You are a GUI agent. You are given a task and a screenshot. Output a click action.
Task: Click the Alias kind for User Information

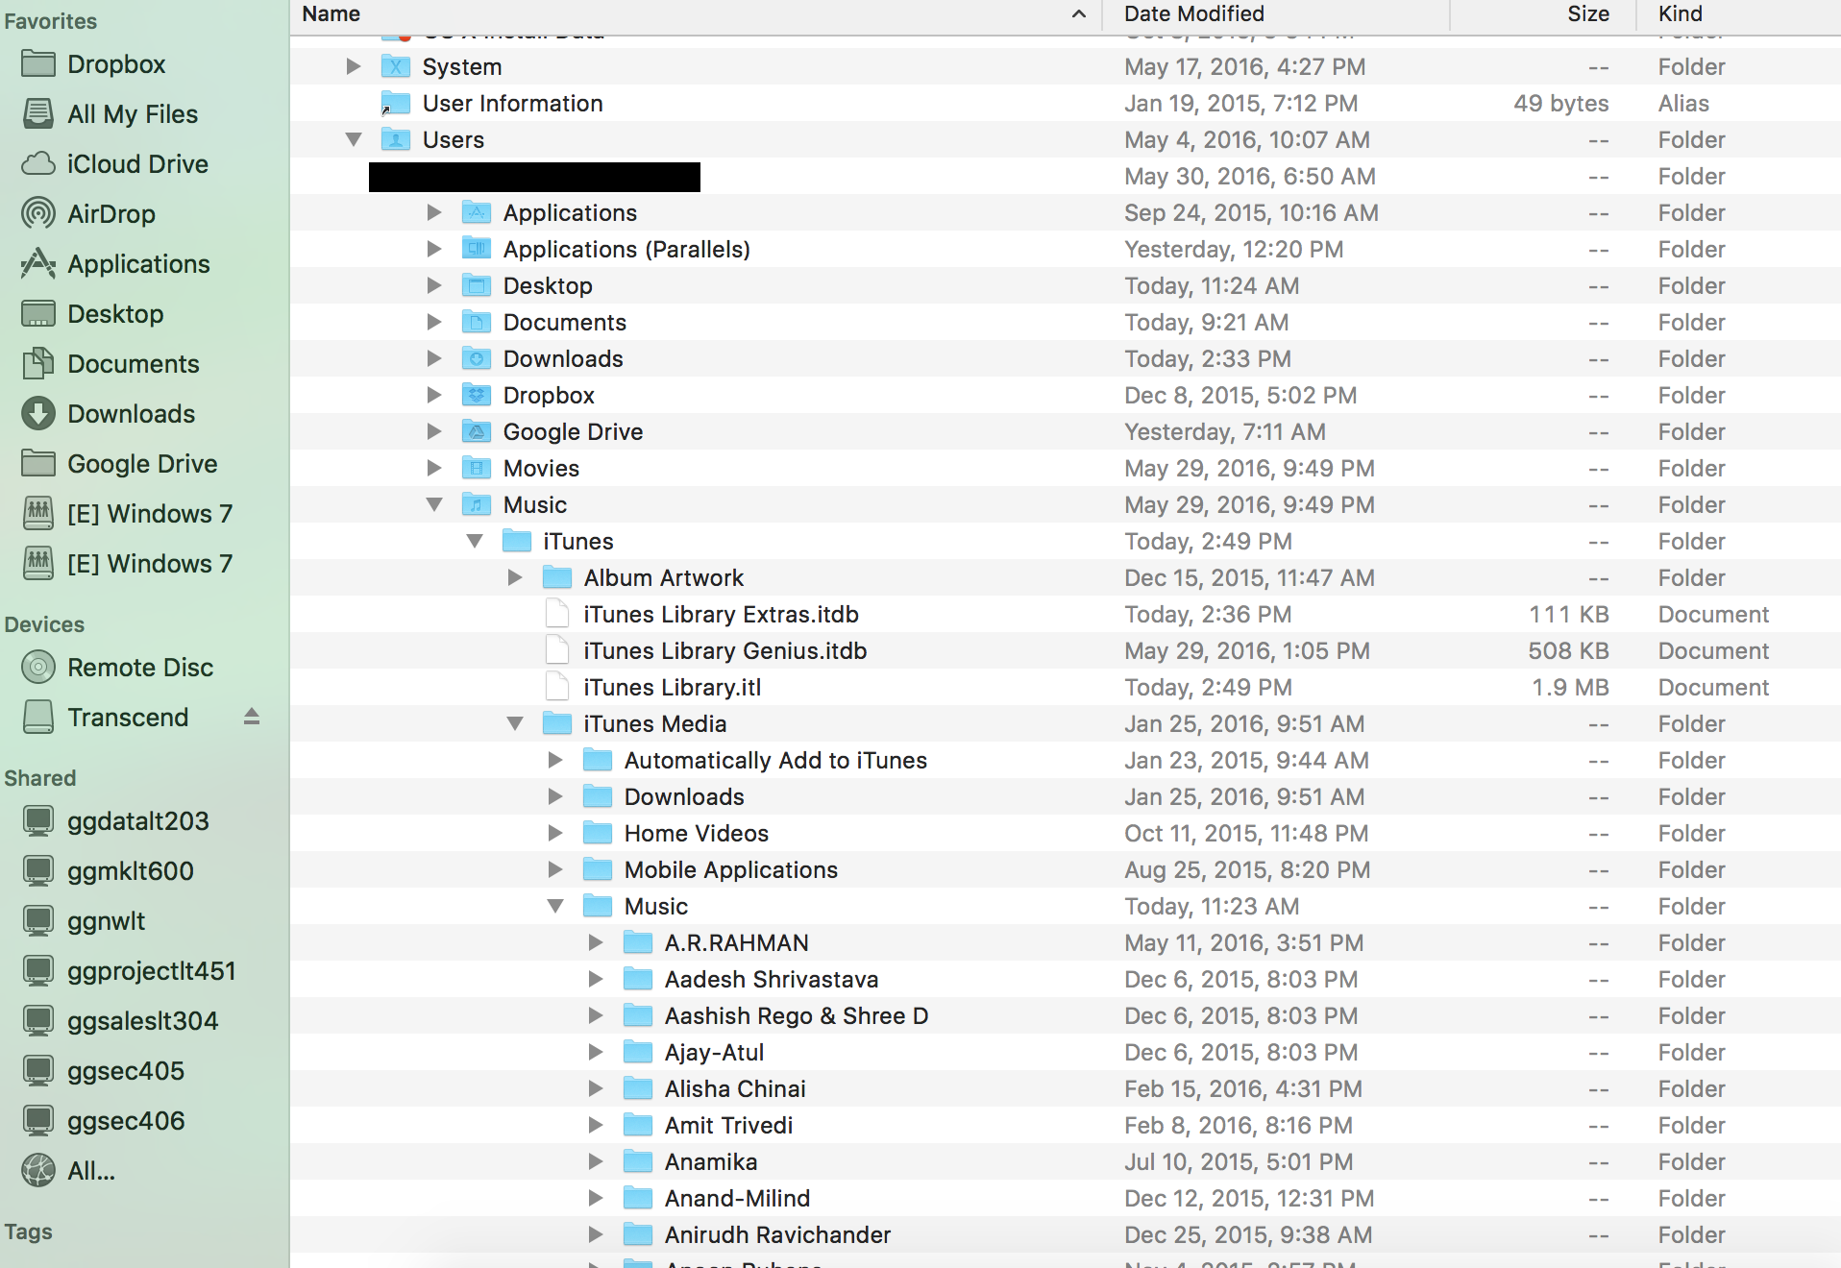pyautogui.click(x=1683, y=103)
